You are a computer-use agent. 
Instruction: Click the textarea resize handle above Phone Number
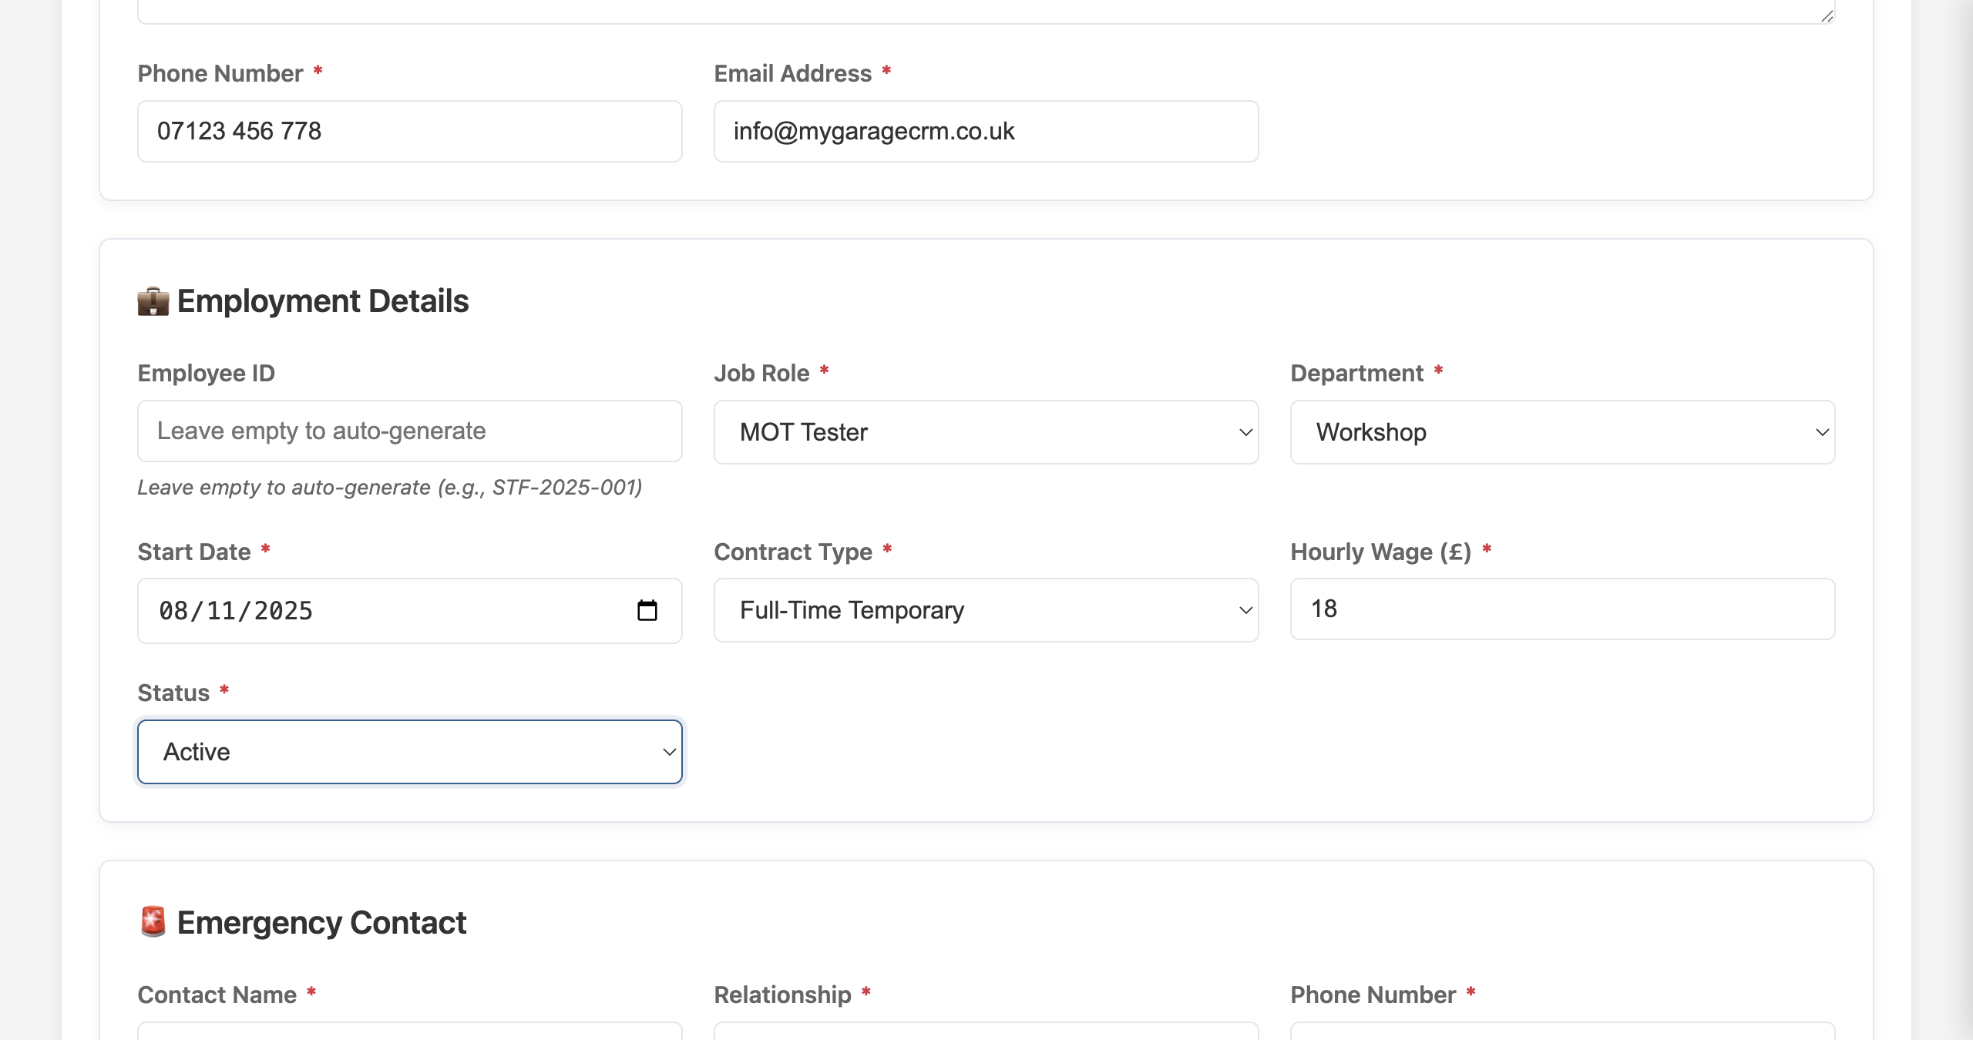coord(1828,14)
